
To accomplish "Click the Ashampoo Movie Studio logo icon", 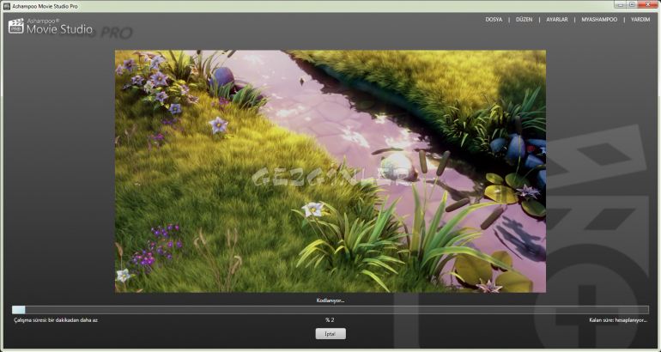I will click(16, 26).
